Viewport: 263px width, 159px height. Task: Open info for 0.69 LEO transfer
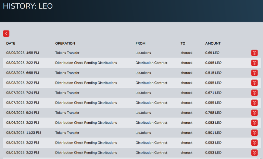point(254,53)
